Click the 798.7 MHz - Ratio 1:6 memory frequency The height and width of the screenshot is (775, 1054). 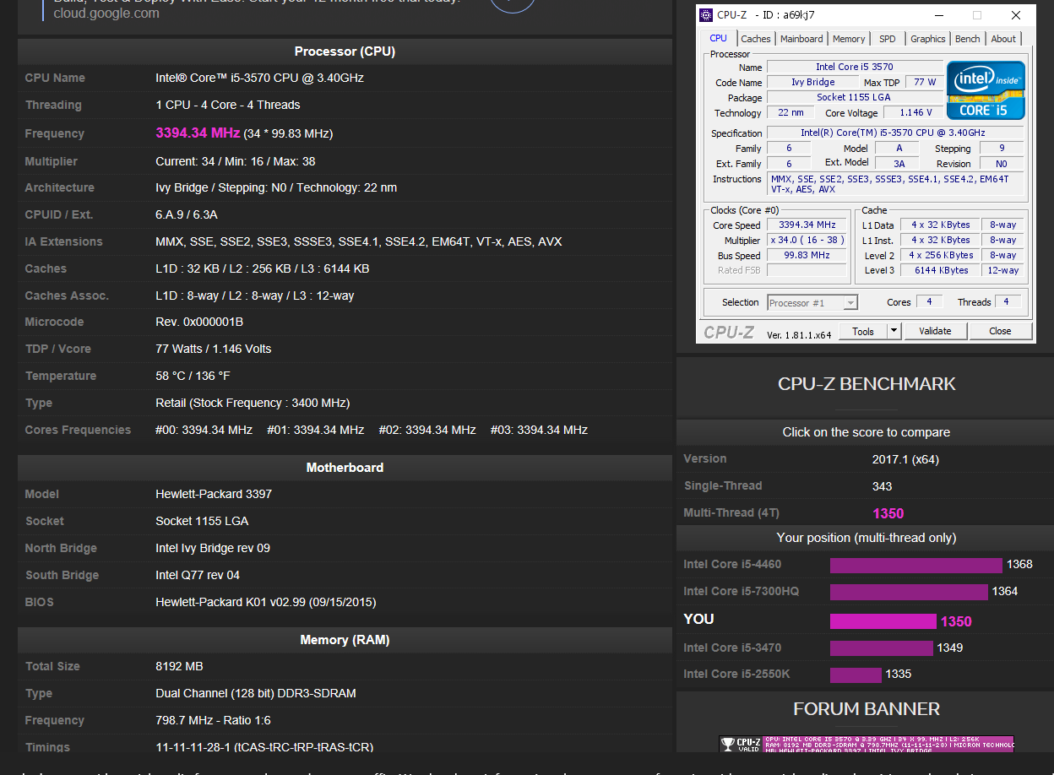coord(213,720)
